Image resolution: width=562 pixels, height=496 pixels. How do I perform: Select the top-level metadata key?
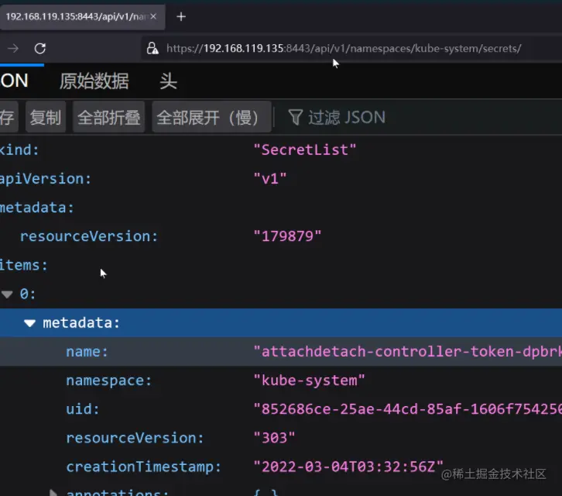(x=37, y=208)
